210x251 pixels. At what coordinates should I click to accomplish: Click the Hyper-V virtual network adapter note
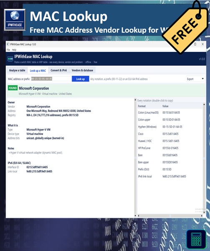pyautogui.click(x=36, y=153)
